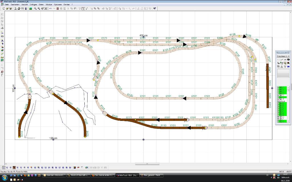Viewport: 292px width, 182px height.
Task: Click the yellow rectangle icon in Gleisauswahl panel
Action: pos(285,63)
